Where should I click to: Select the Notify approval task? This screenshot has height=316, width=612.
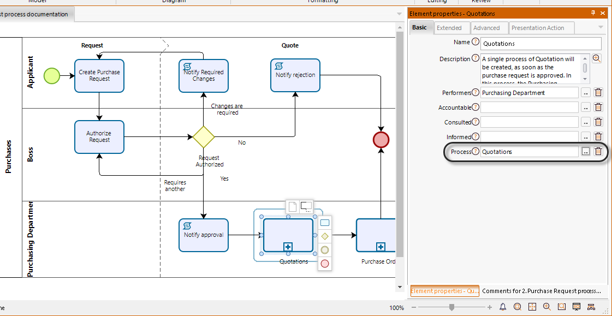203,235
